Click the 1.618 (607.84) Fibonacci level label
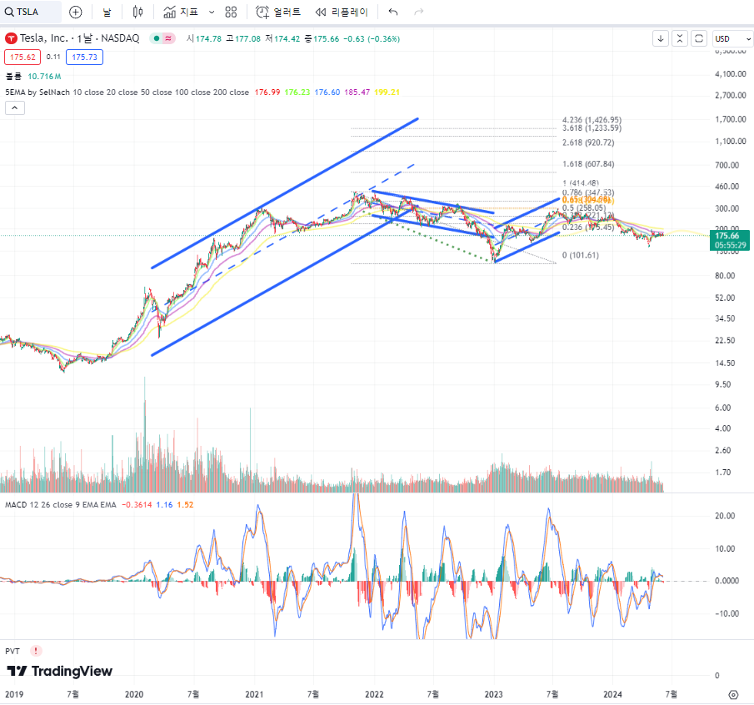 point(588,164)
